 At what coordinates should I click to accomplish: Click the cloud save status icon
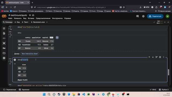33,15
